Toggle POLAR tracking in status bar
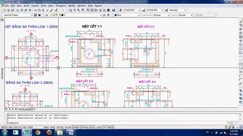This screenshot has width=243, height=136. click(68, 127)
